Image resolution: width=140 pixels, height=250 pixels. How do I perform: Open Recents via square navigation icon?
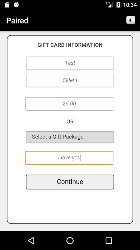pos(109,240)
